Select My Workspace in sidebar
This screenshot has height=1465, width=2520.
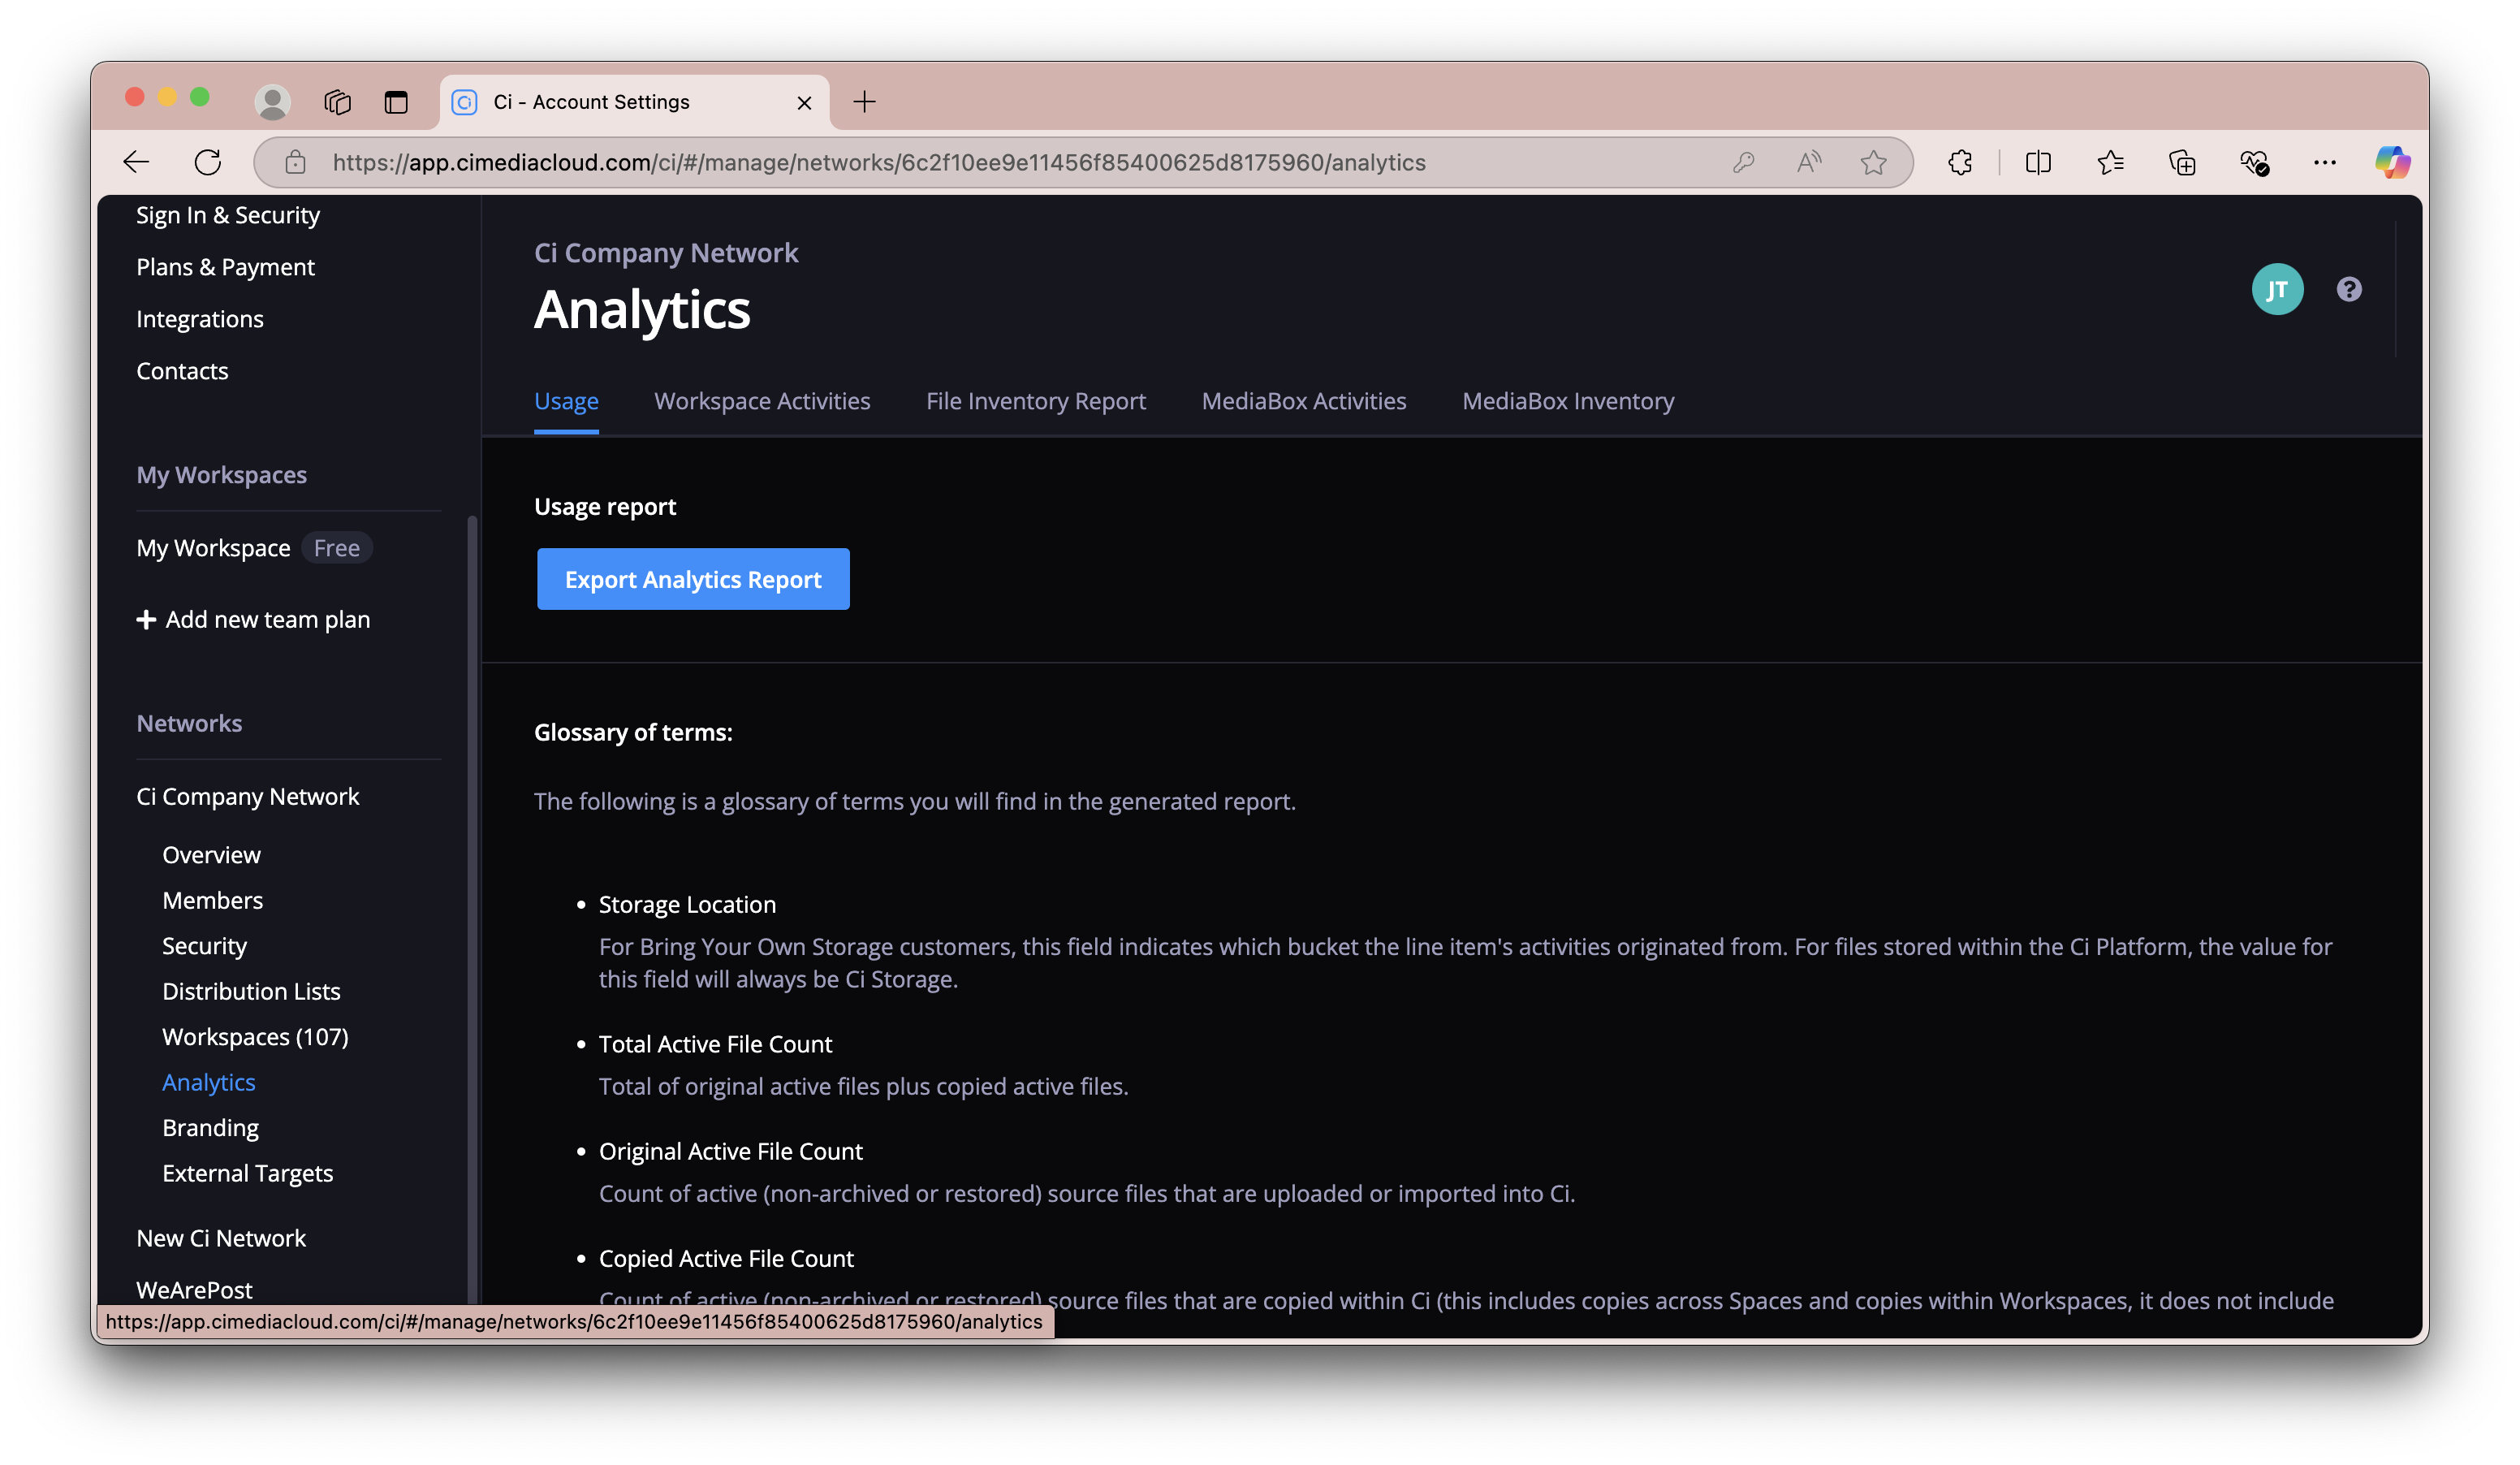coord(213,548)
